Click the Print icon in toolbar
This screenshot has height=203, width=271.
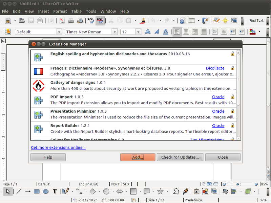(71, 21)
